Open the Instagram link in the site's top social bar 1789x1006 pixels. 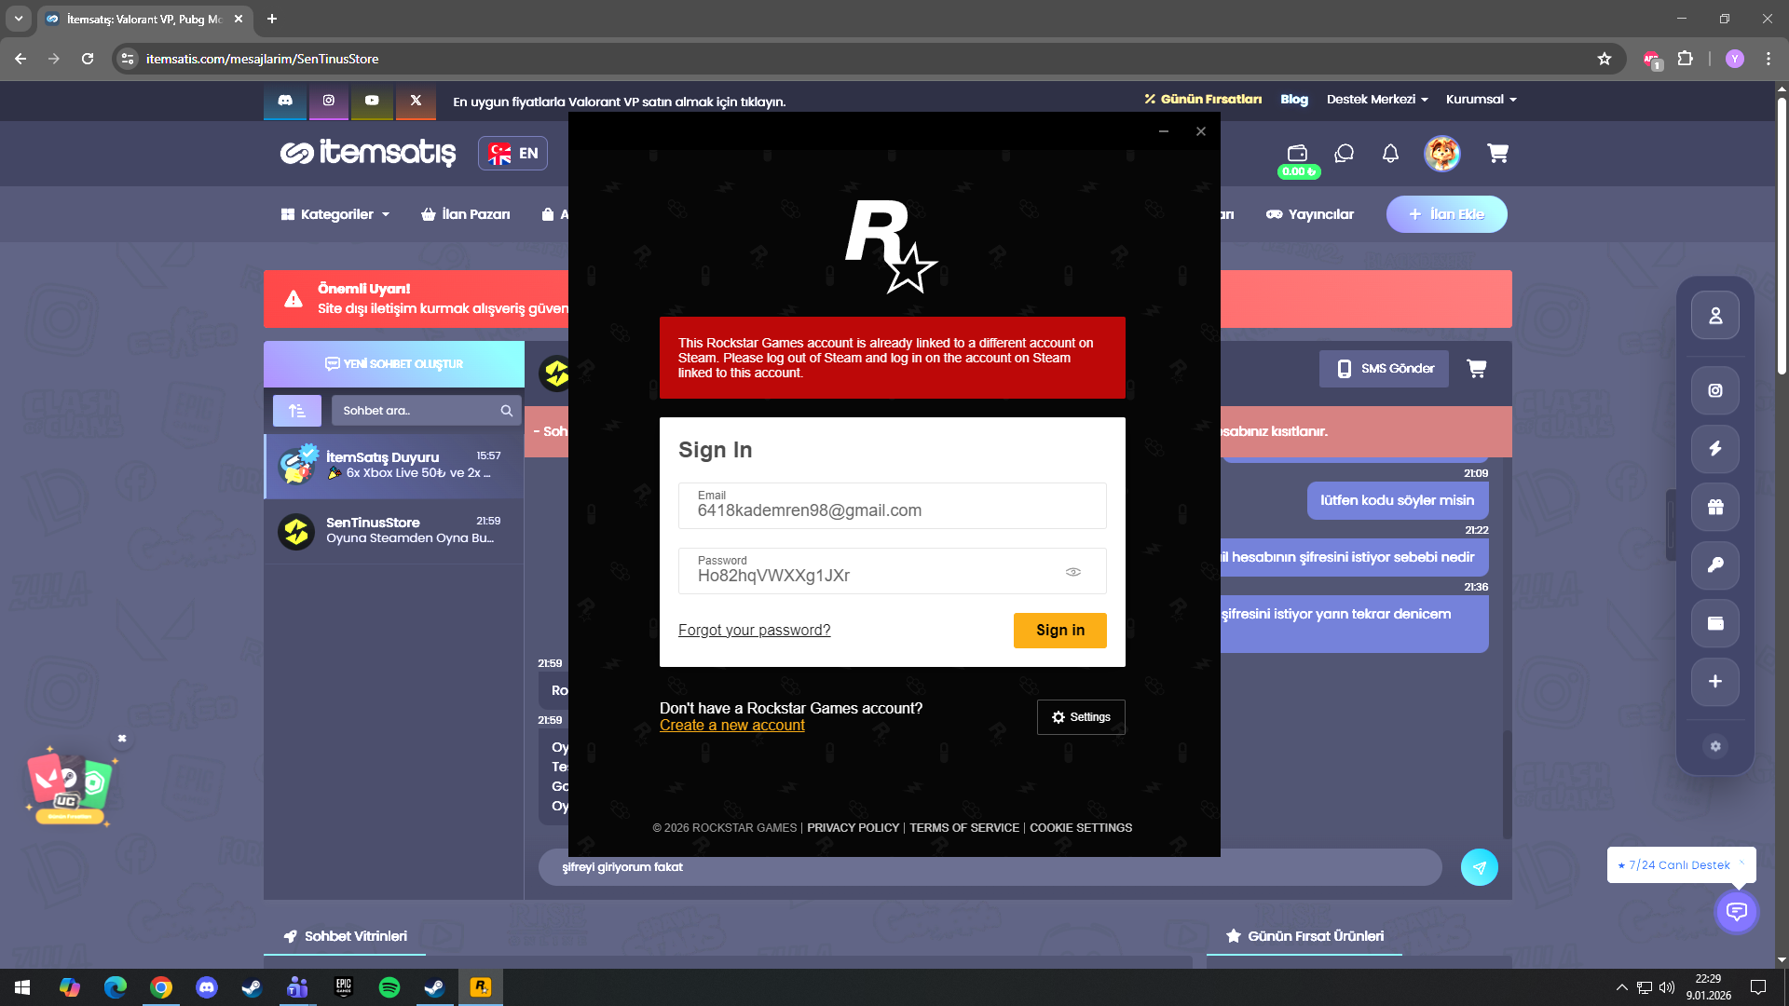pos(329,101)
